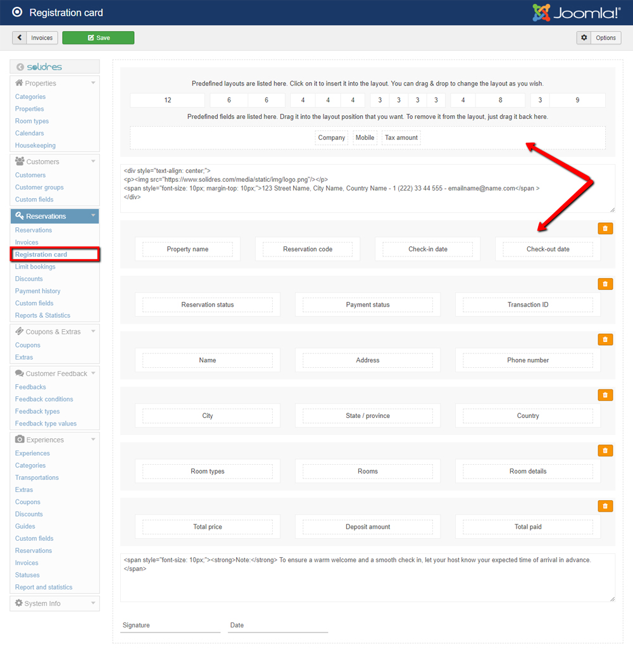Viewport: 633px width, 649px height.
Task: Collapse the Customers sidebar section
Action: 93,161
